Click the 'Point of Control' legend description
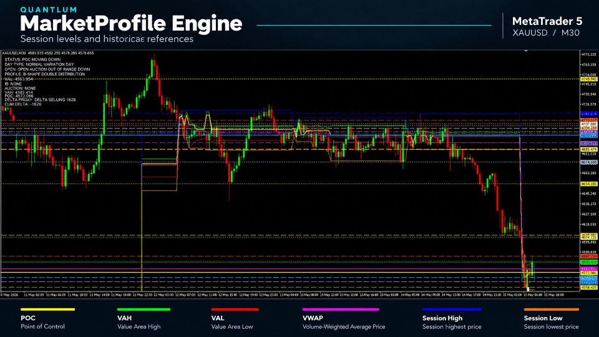Viewport: 599px width, 337px height. click(x=43, y=326)
